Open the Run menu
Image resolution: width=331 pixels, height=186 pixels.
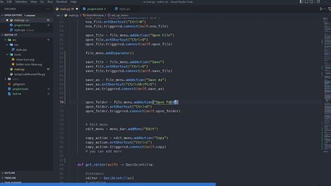click(50, 2)
